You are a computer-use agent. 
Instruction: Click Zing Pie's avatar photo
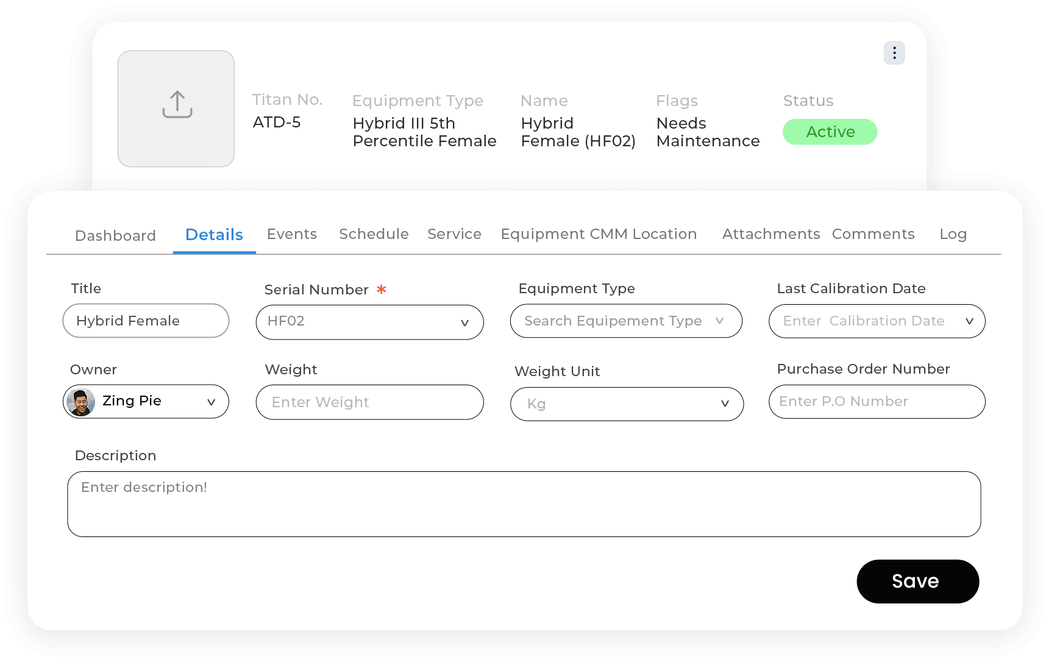[x=80, y=402]
